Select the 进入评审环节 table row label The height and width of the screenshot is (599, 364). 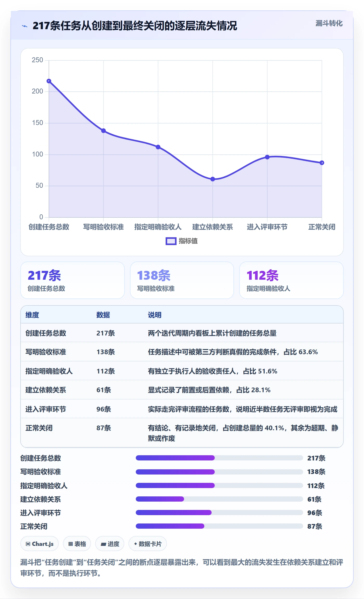[46, 409]
